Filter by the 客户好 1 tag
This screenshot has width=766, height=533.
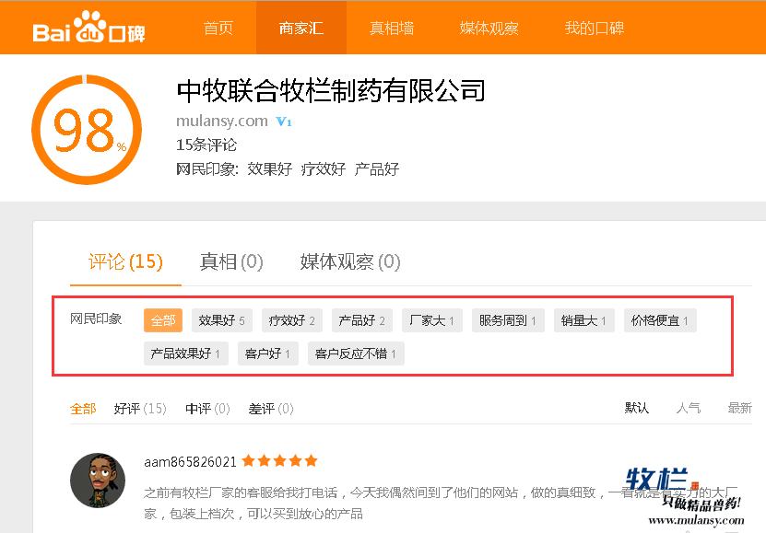point(267,353)
